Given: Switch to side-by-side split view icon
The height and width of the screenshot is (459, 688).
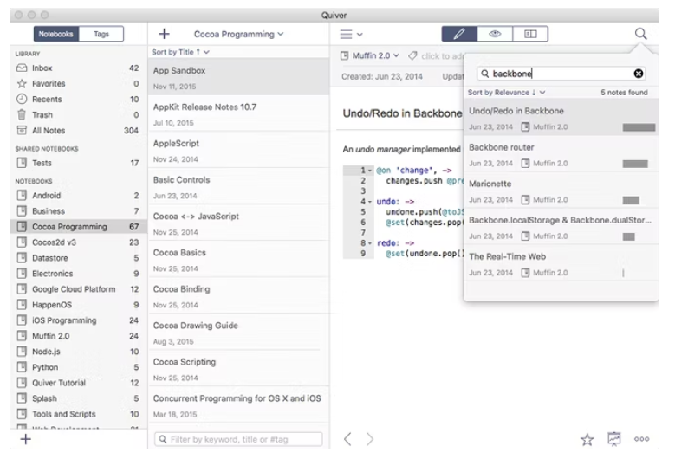Looking at the screenshot, I should click(x=530, y=34).
